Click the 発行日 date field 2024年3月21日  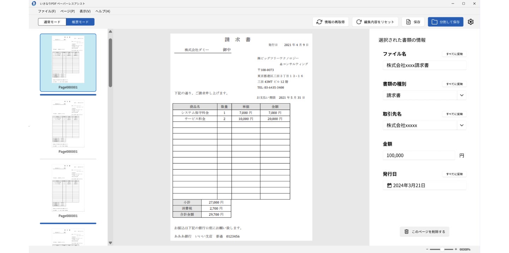click(425, 185)
